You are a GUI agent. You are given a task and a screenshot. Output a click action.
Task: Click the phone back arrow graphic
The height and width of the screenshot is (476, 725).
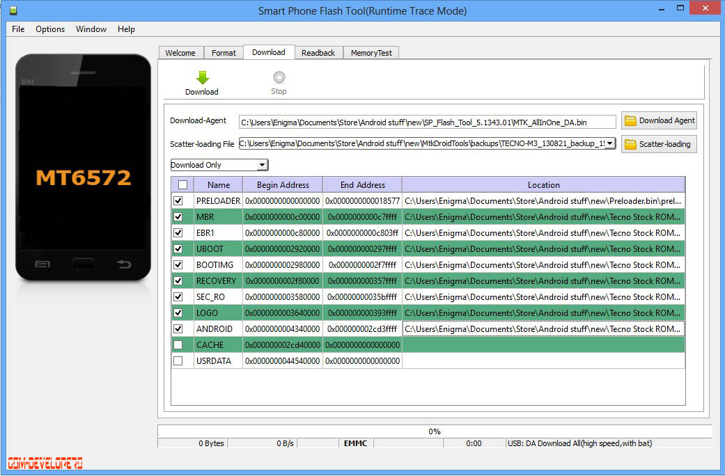tap(123, 264)
